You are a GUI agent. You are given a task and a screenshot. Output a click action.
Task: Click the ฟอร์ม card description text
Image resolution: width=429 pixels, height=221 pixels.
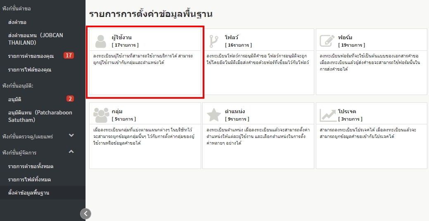(x=370, y=62)
